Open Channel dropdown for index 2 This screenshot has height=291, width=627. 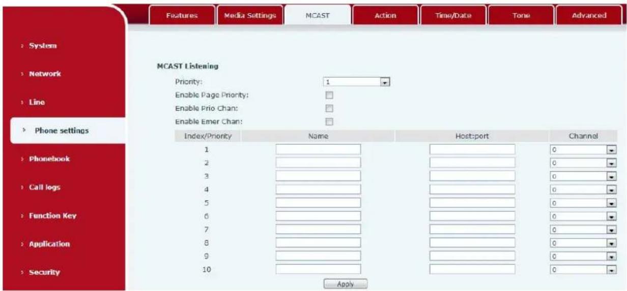point(583,163)
